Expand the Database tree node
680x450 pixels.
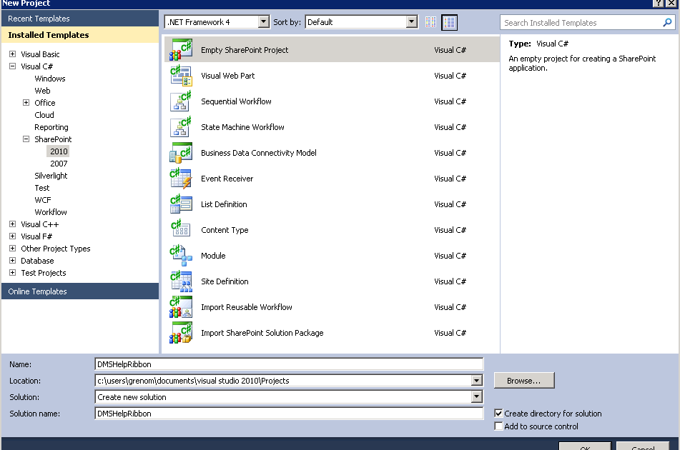[x=13, y=260]
